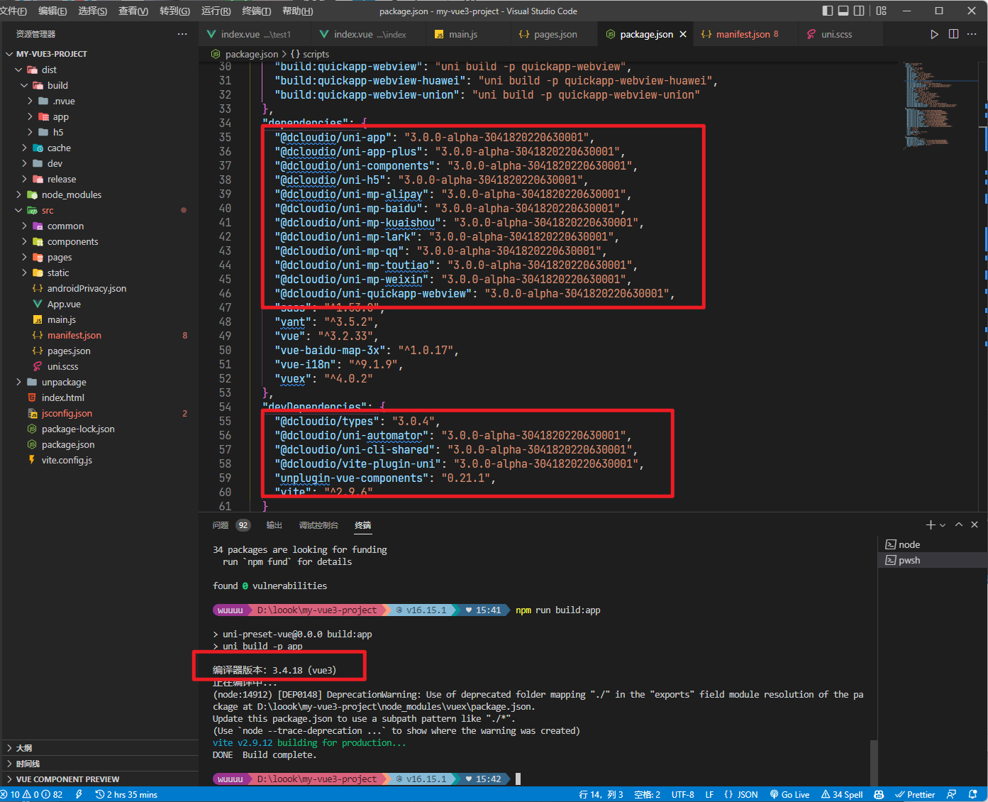The width and height of the screenshot is (988, 802).
Task: Split the editor to the right
Action: [953, 34]
